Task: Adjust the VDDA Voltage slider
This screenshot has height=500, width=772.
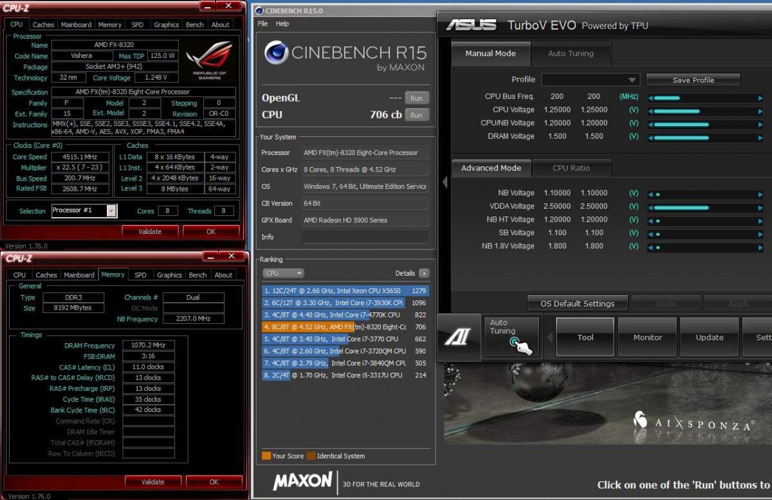Action: (706, 207)
